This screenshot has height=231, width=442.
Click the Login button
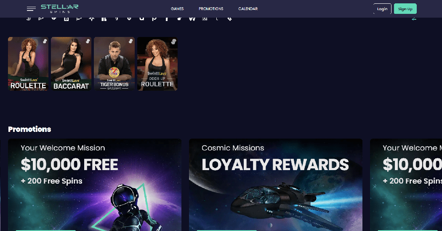382,9
